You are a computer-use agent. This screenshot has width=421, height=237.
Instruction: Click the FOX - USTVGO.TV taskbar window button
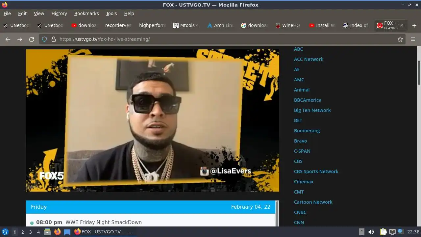105,232
